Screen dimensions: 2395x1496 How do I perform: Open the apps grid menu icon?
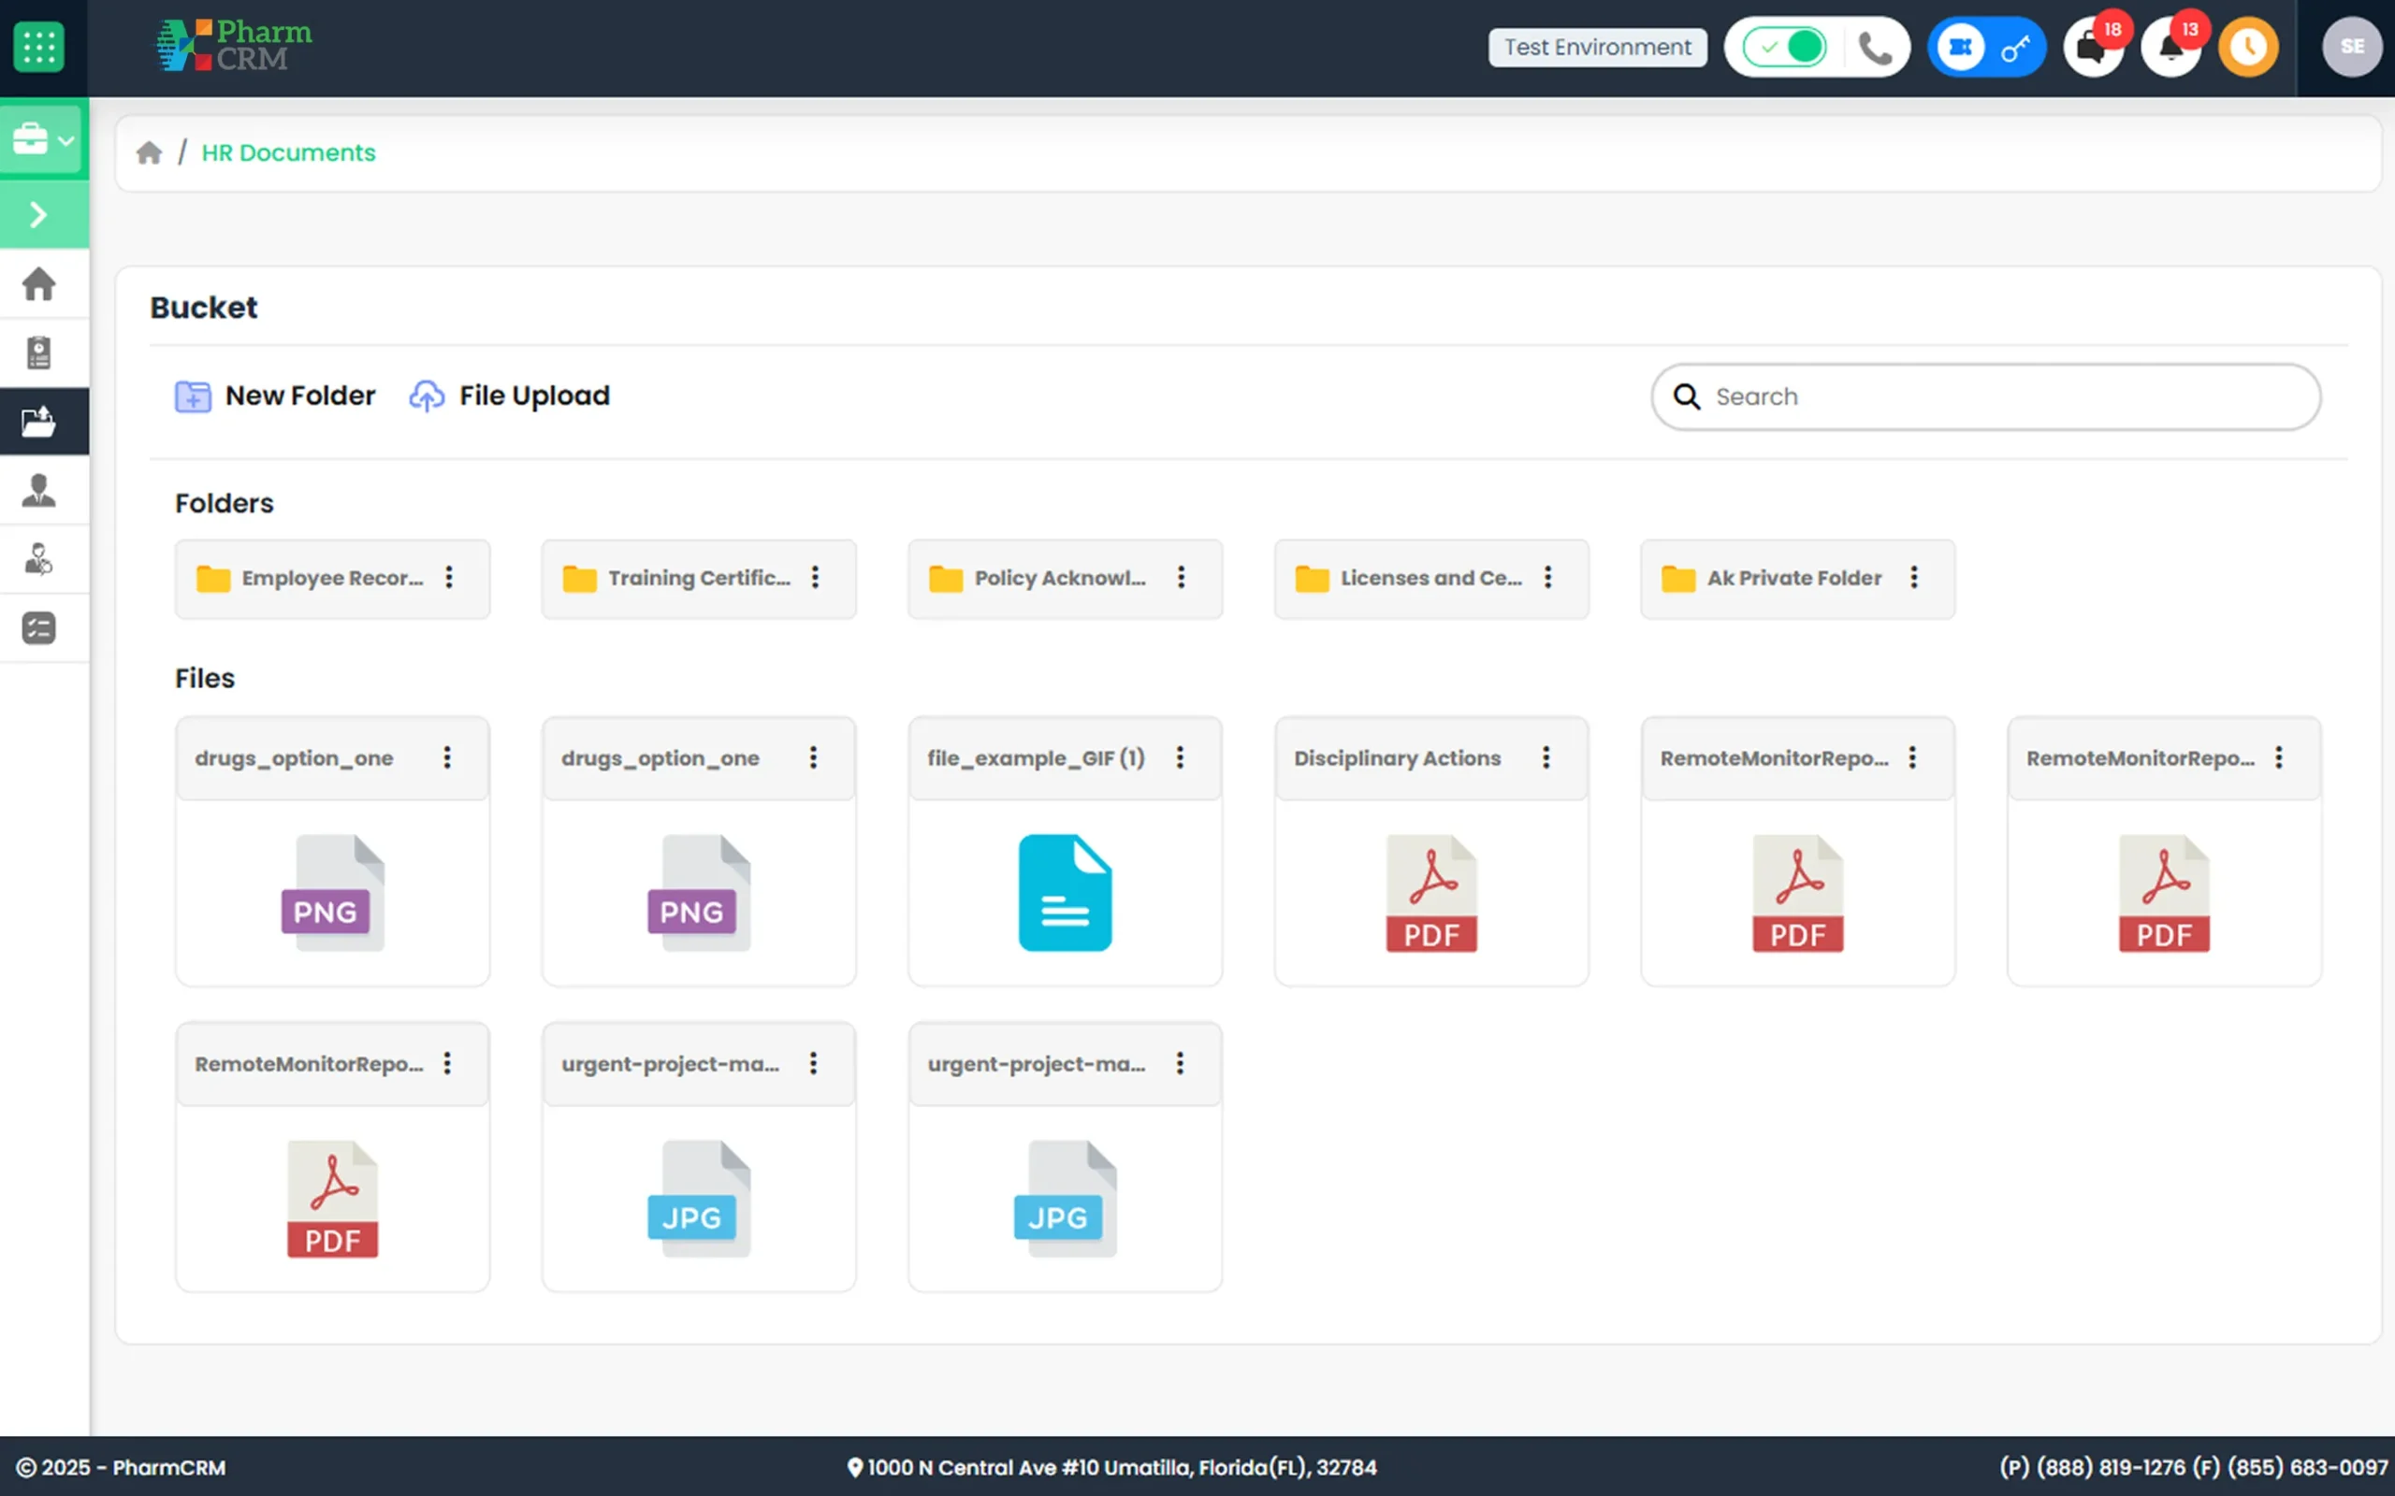tap(38, 47)
